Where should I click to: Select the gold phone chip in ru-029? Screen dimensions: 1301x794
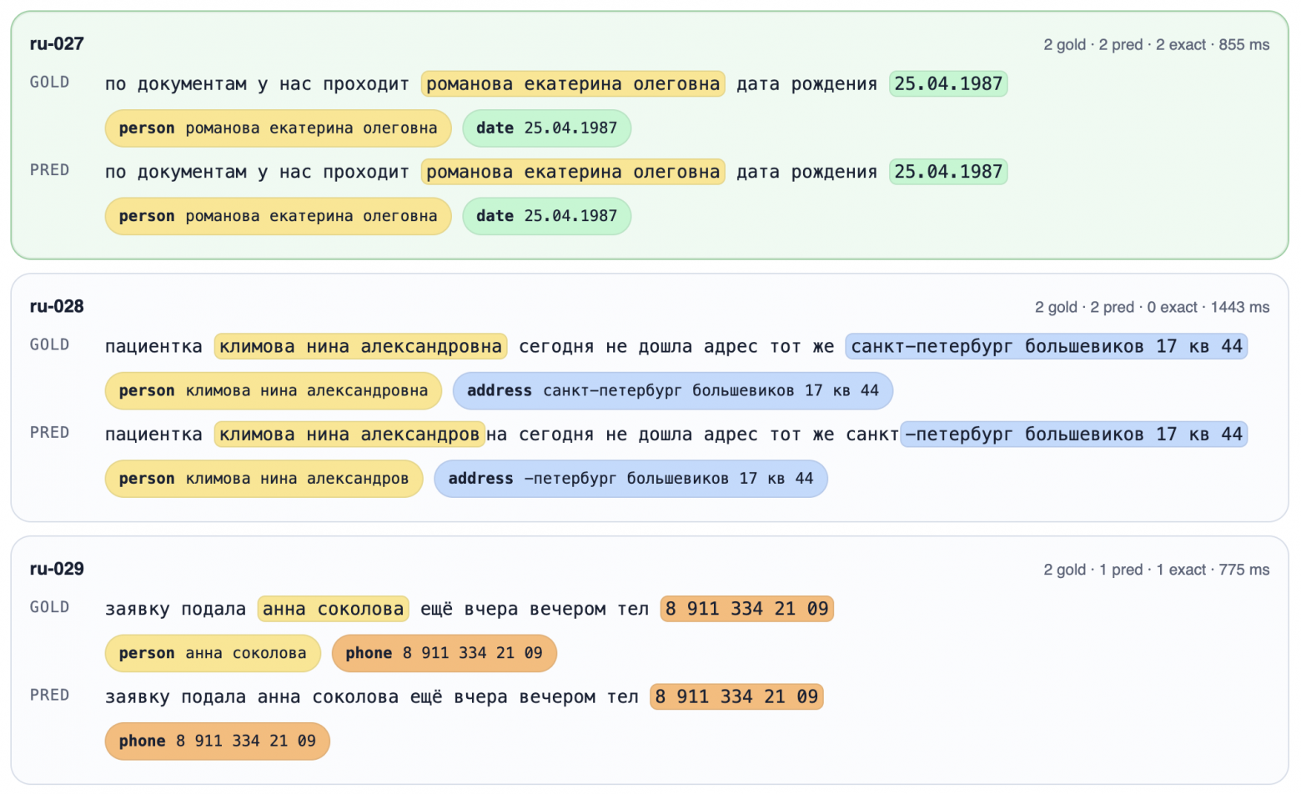[x=444, y=654]
